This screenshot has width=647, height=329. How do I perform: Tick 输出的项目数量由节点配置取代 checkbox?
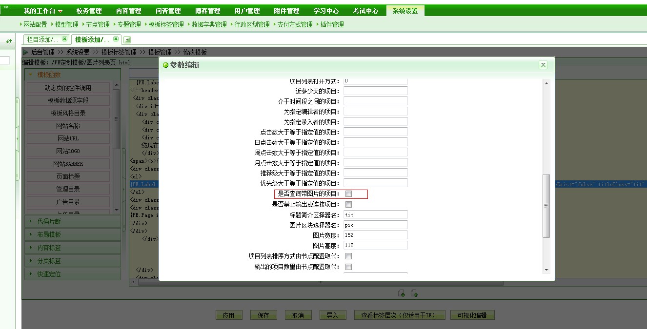point(348,267)
